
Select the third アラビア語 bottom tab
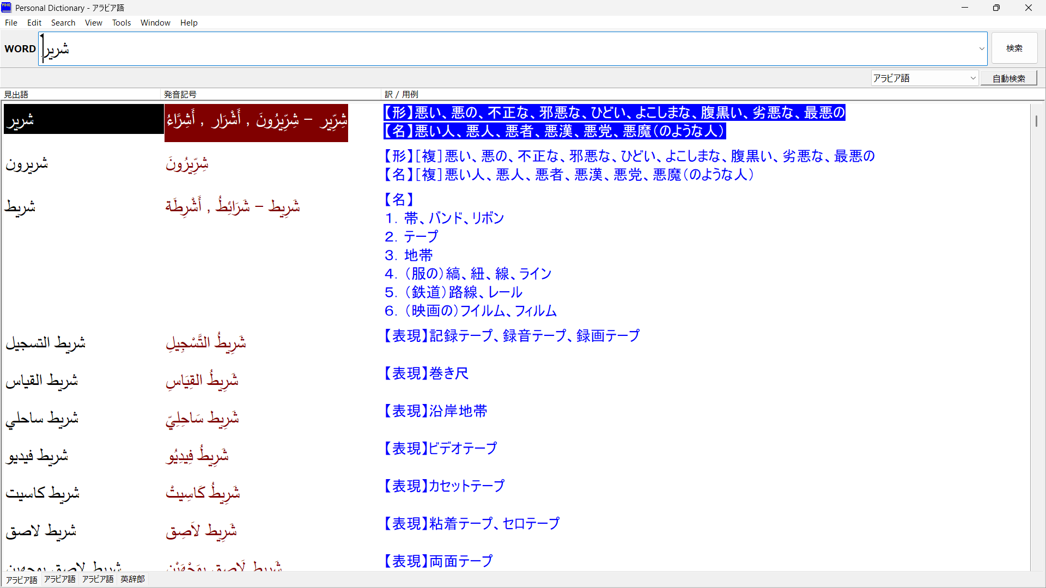tap(98, 579)
